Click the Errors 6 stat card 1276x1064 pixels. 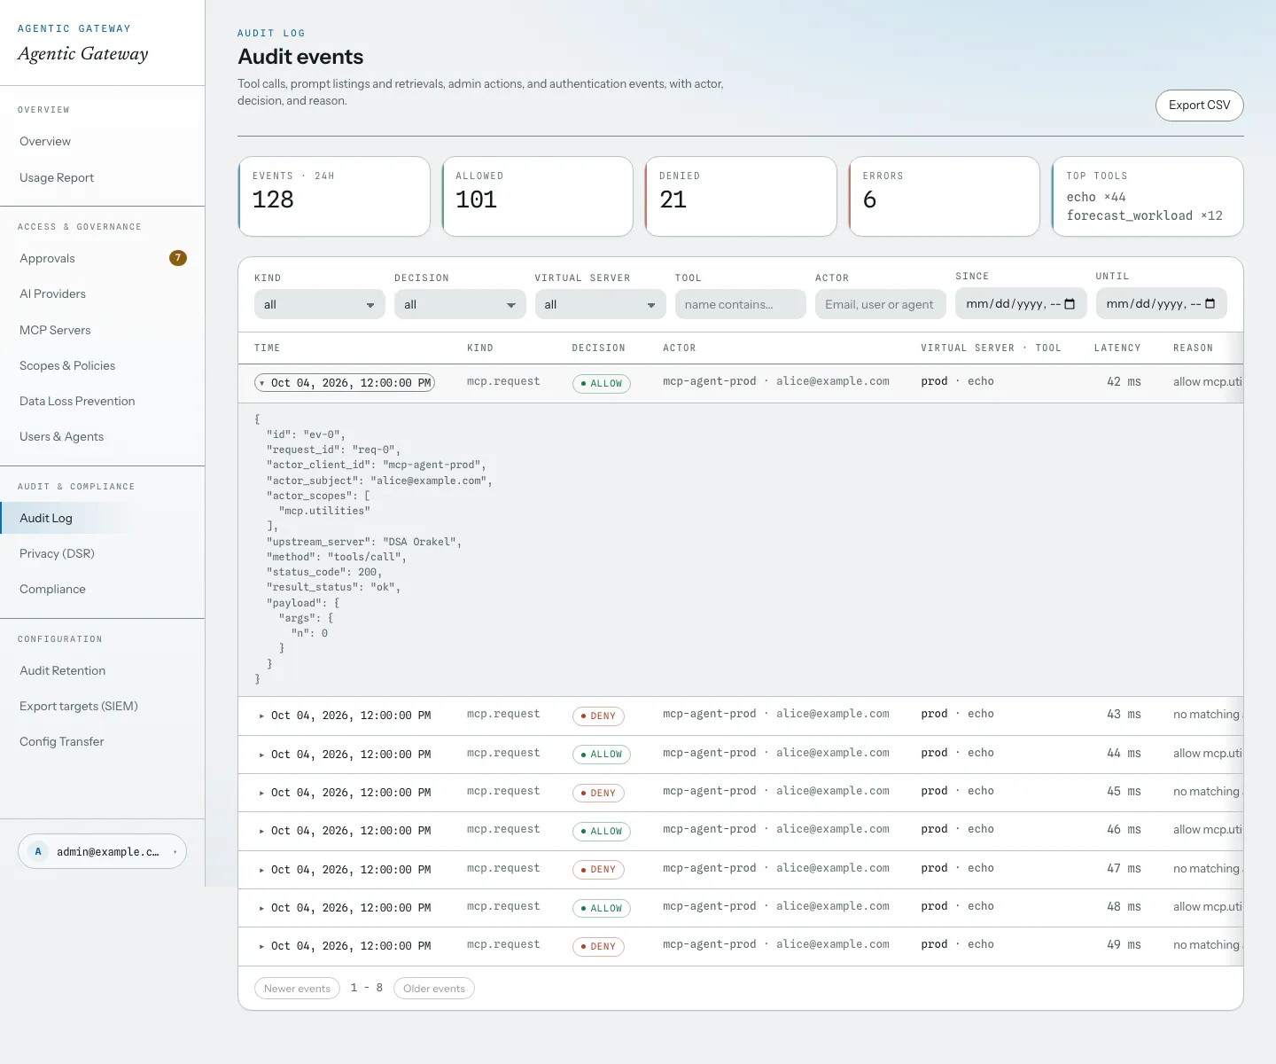tap(945, 196)
